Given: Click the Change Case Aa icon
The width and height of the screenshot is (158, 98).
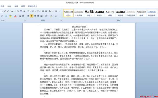Looking at the screenshot, I should [x=12, y=11].
